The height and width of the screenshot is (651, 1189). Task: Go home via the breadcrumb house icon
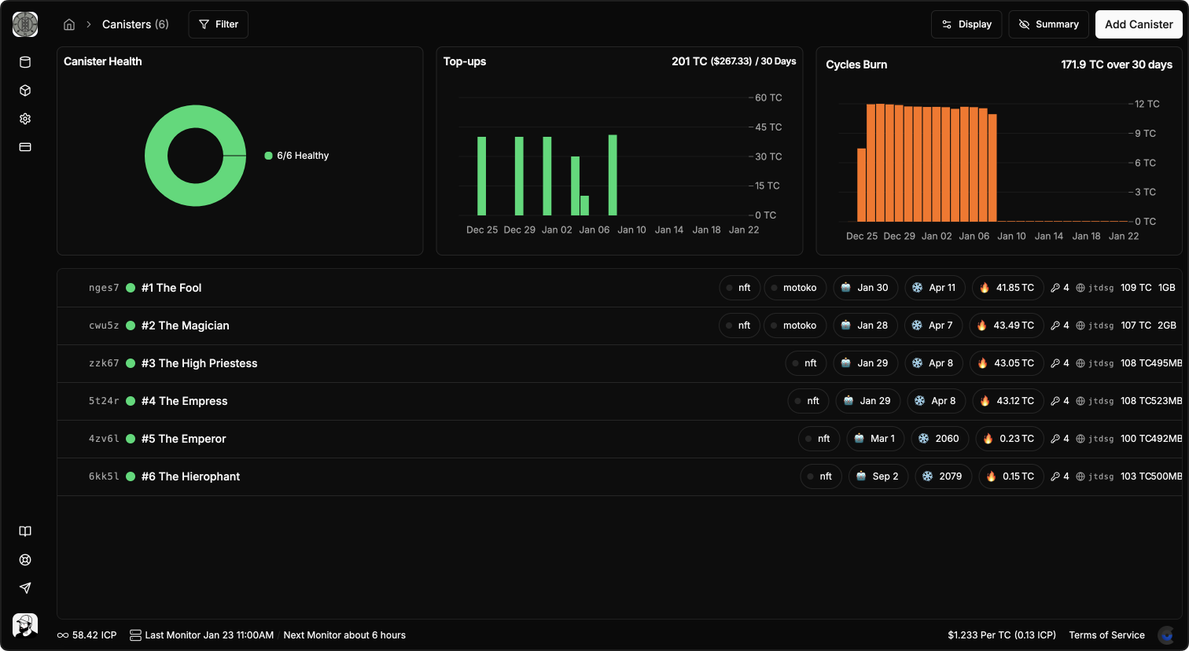click(69, 24)
